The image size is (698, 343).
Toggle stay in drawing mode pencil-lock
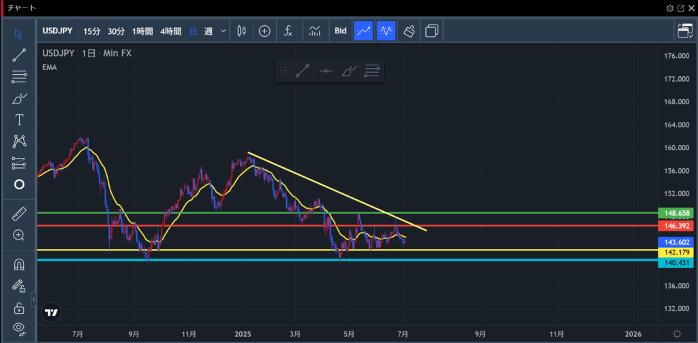click(x=18, y=286)
